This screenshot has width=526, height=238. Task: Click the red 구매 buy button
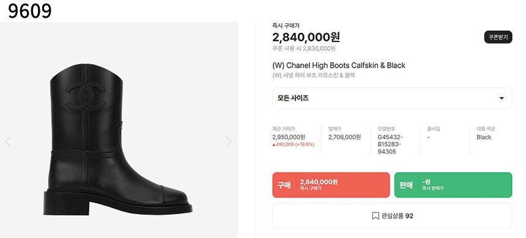331,185
